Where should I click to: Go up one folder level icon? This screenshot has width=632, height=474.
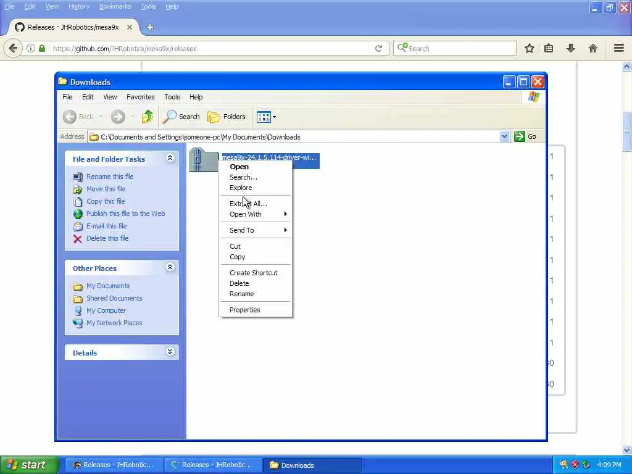(147, 117)
